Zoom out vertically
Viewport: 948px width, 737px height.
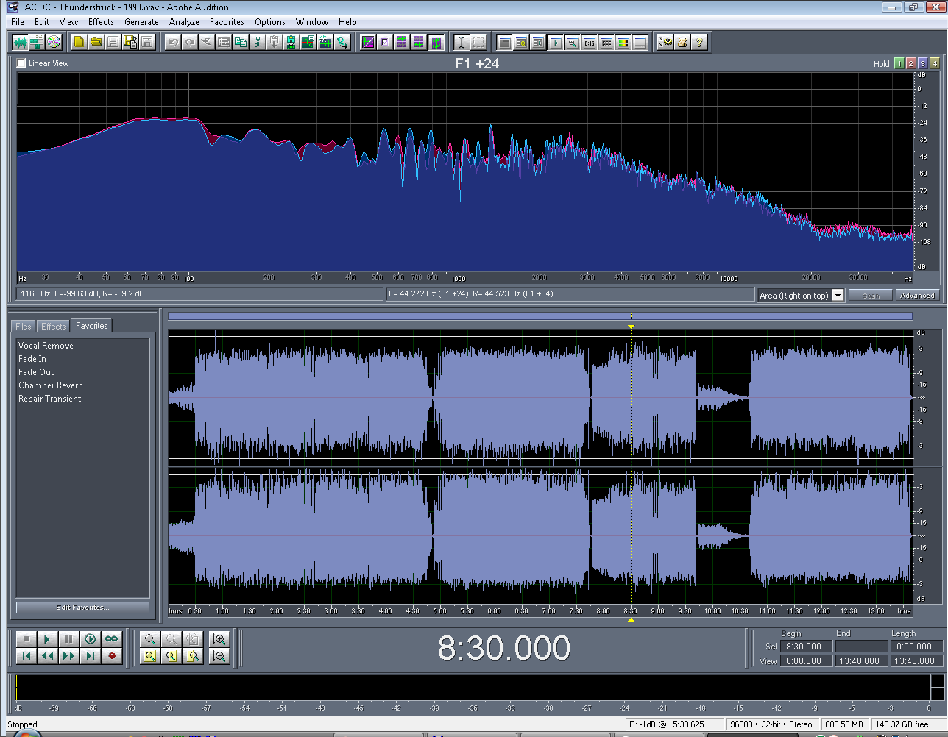point(219,655)
